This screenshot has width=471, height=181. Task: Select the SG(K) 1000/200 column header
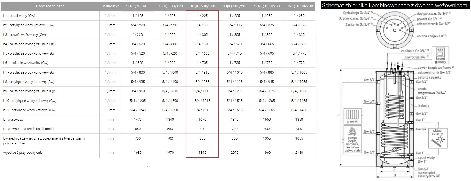(x=299, y=6)
